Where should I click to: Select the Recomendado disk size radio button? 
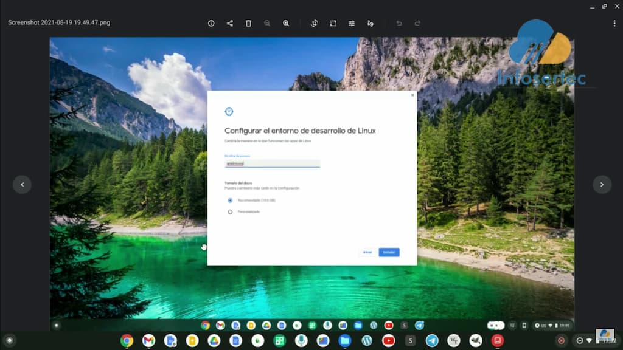point(230,200)
